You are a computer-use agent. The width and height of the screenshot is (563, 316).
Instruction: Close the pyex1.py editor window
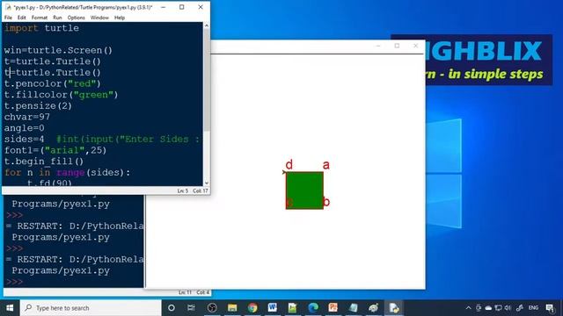pyautogui.click(x=201, y=7)
